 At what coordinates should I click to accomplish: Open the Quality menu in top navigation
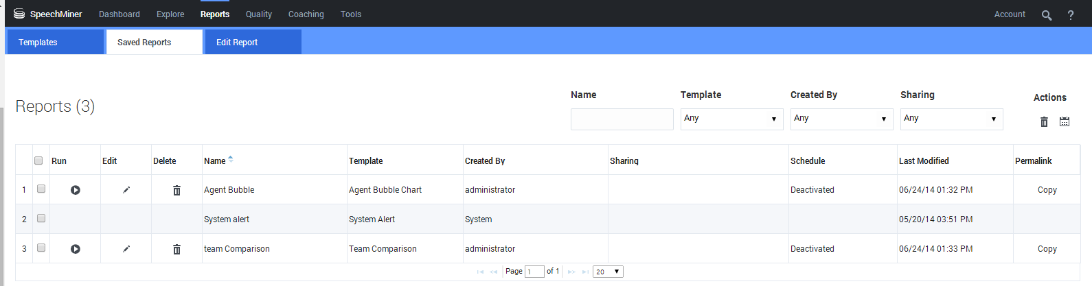tap(259, 14)
